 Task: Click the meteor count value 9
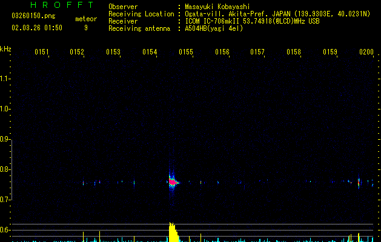[86, 28]
